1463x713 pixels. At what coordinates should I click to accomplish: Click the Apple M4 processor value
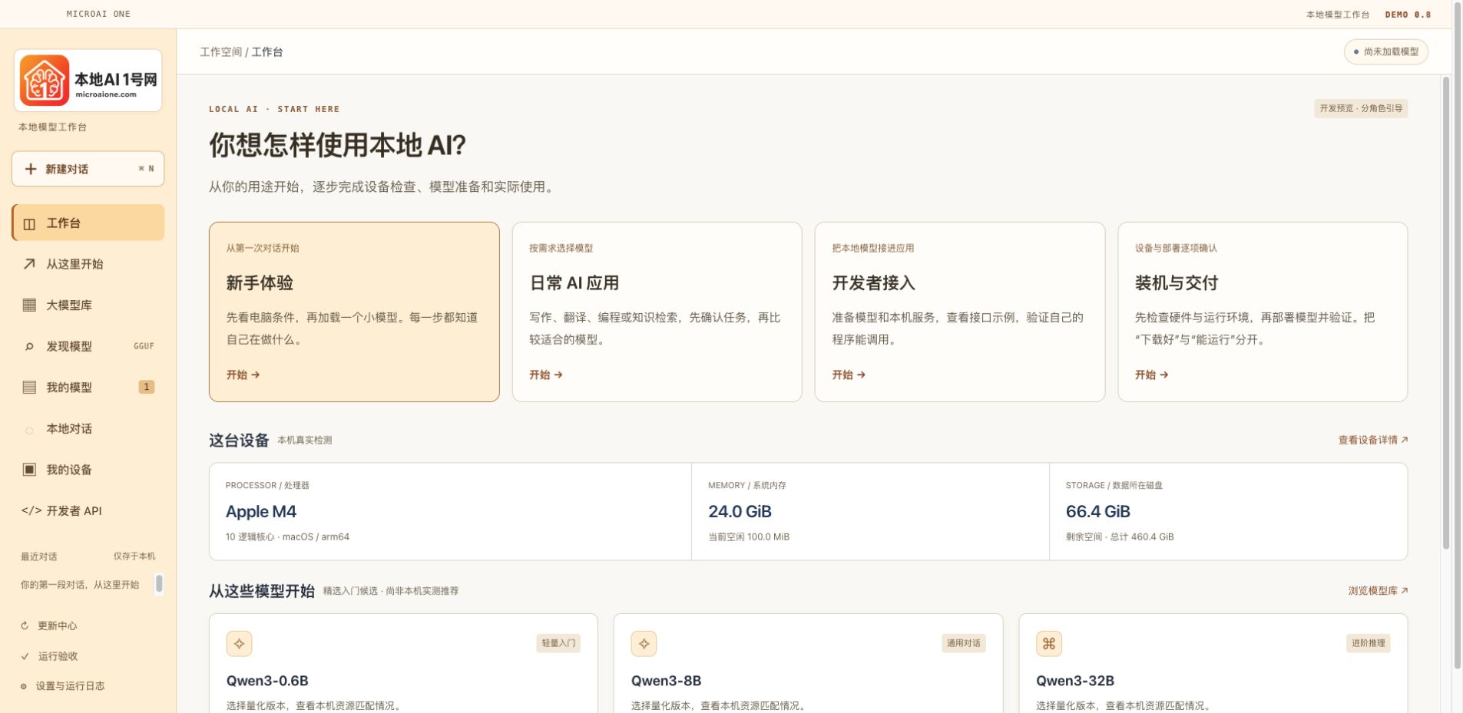pos(261,511)
